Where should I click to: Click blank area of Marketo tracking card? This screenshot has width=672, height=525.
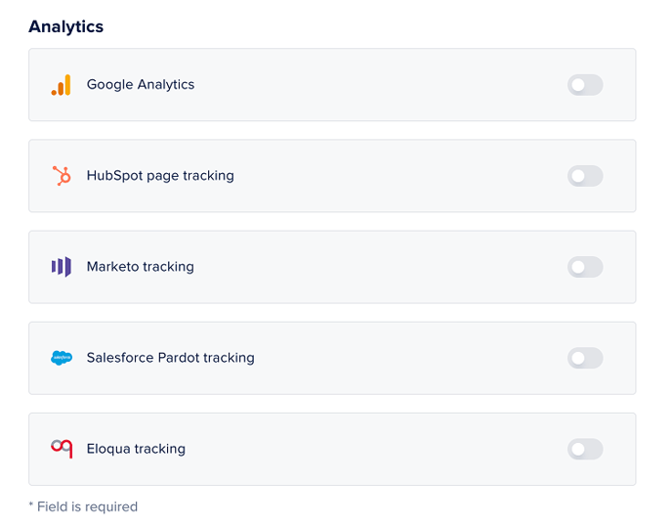coord(391,267)
